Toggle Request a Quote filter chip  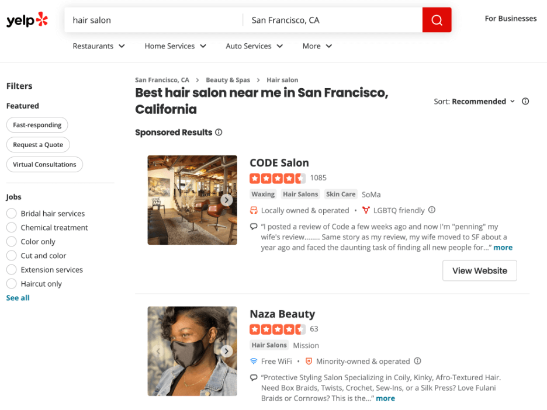[x=38, y=145]
